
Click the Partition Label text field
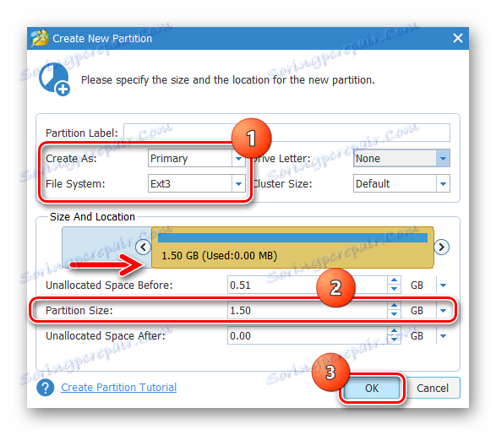286,133
